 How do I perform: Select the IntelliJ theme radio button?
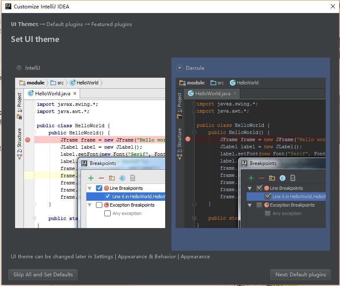coord(19,68)
